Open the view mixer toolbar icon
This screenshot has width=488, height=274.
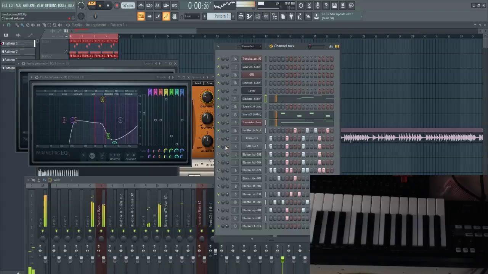click(266, 16)
